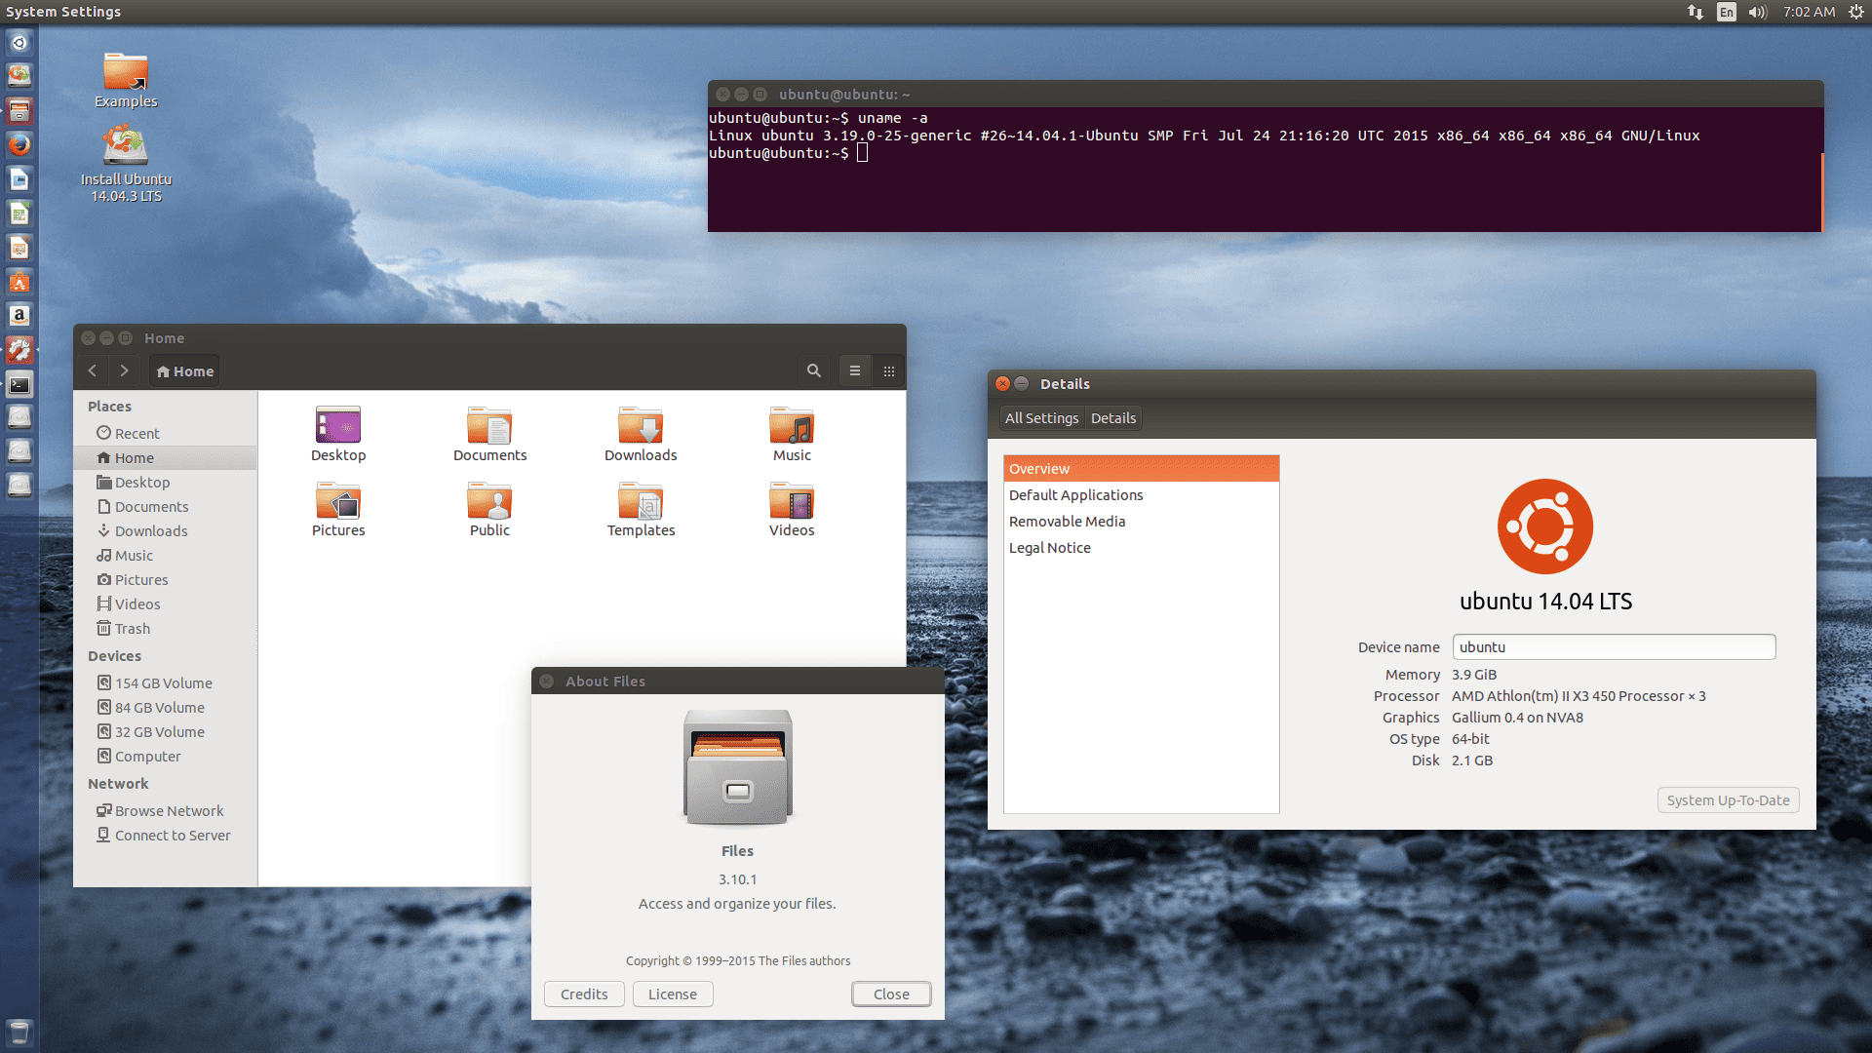Go back in Files navigation

pos(93,370)
